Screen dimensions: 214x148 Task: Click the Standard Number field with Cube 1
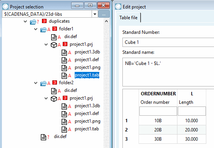[x=168, y=42]
